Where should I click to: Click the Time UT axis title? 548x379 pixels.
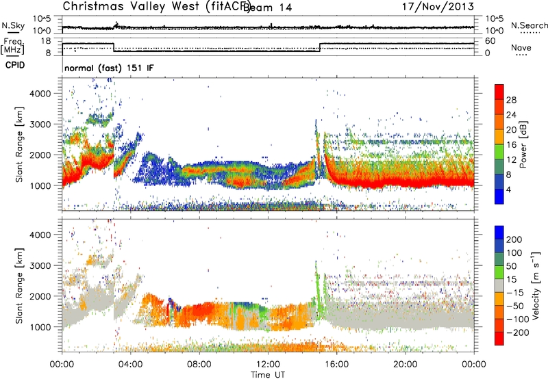click(268, 375)
